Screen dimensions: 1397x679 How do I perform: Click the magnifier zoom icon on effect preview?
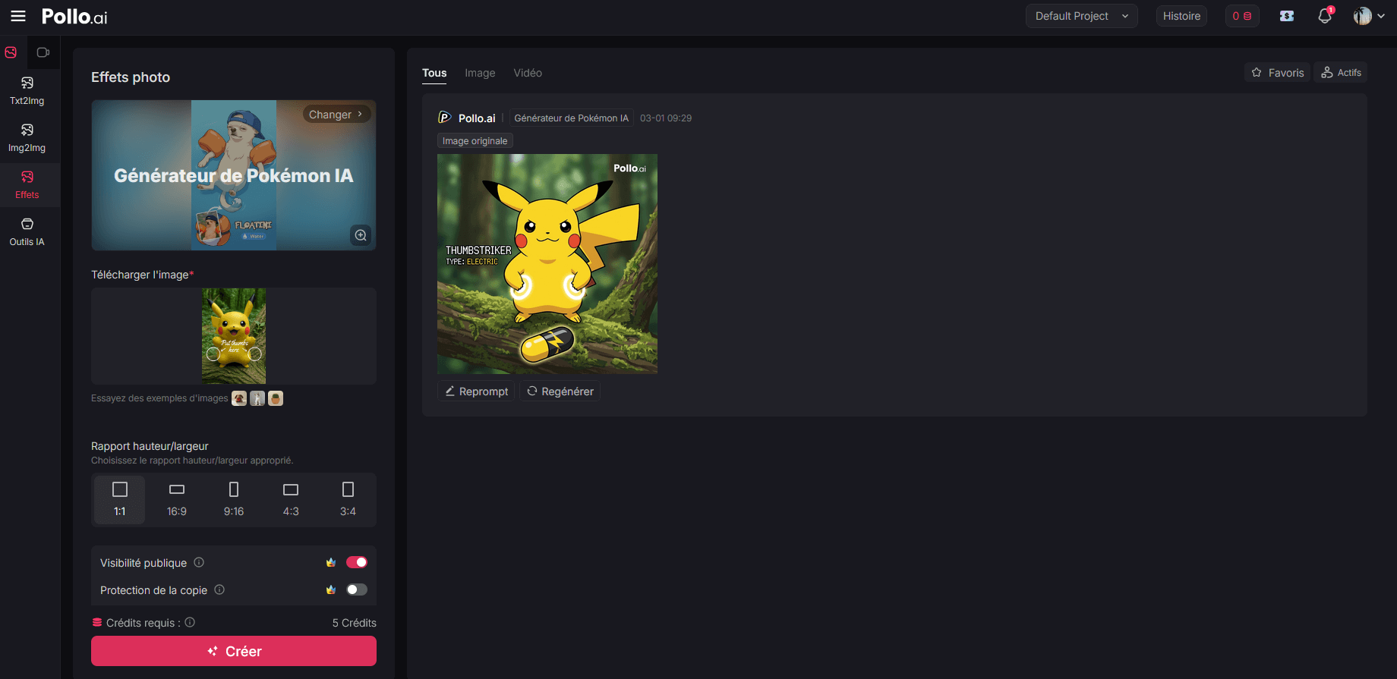pos(361,235)
